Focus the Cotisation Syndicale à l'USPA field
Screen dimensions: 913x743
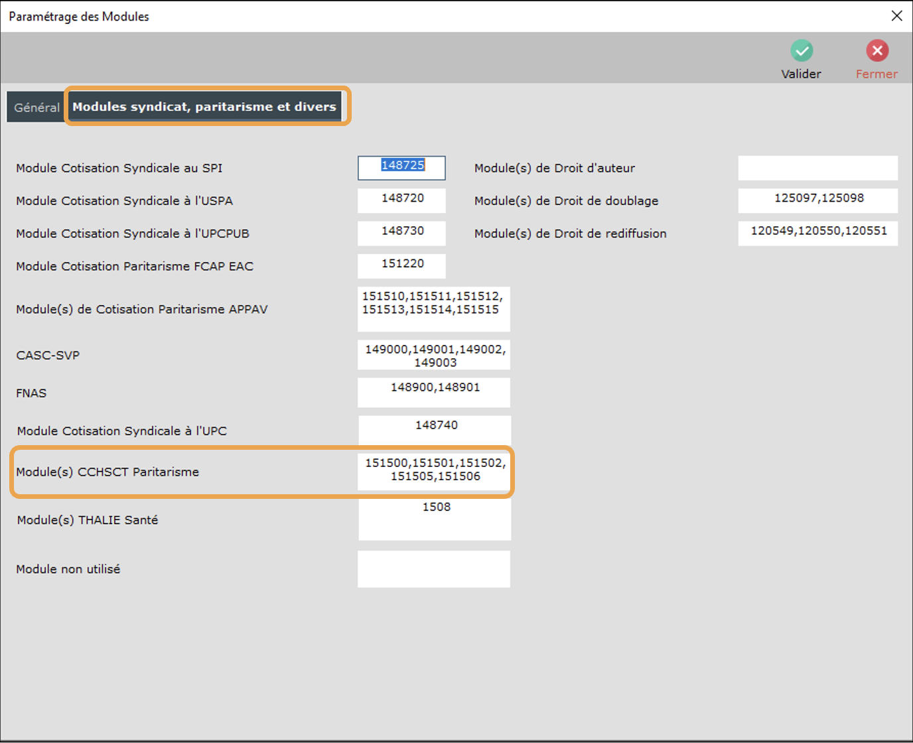[401, 201]
